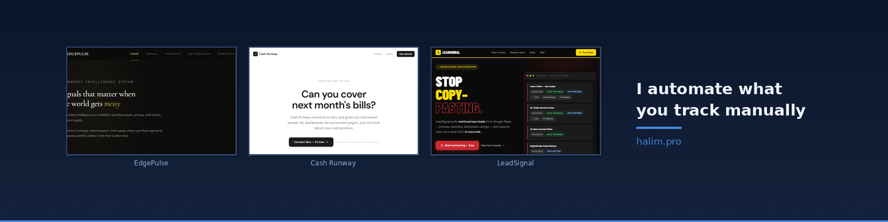Click yellow Try it free button
The width and height of the screenshot is (888, 222).
click(x=586, y=53)
